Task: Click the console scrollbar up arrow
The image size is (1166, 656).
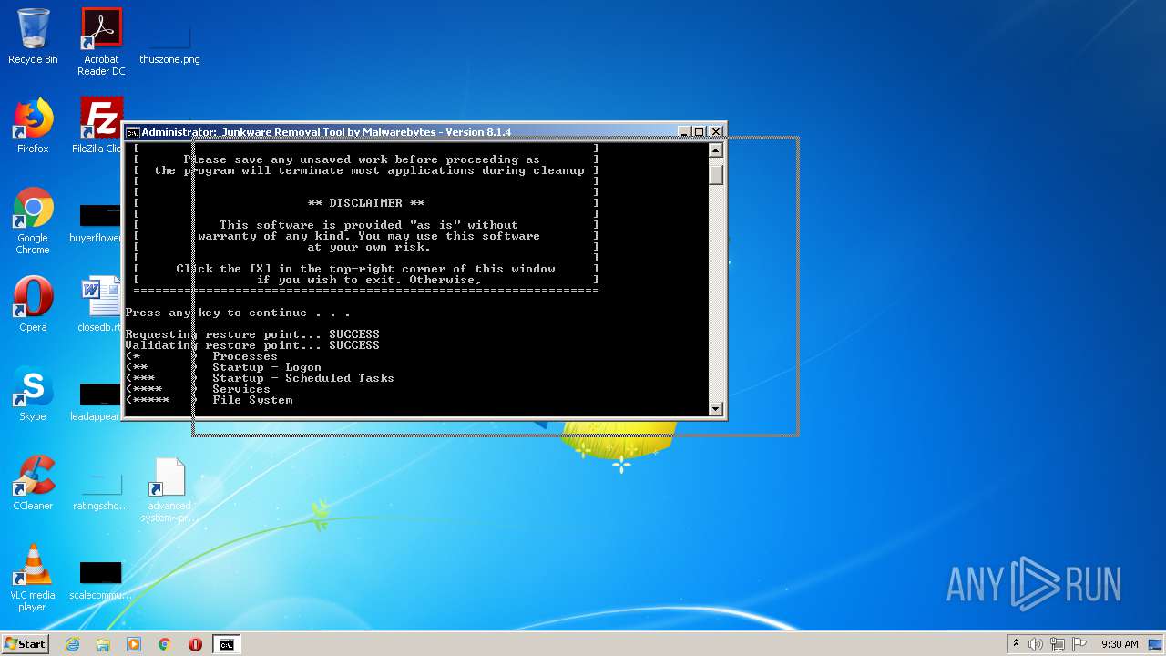Action: pyautogui.click(x=716, y=150)
